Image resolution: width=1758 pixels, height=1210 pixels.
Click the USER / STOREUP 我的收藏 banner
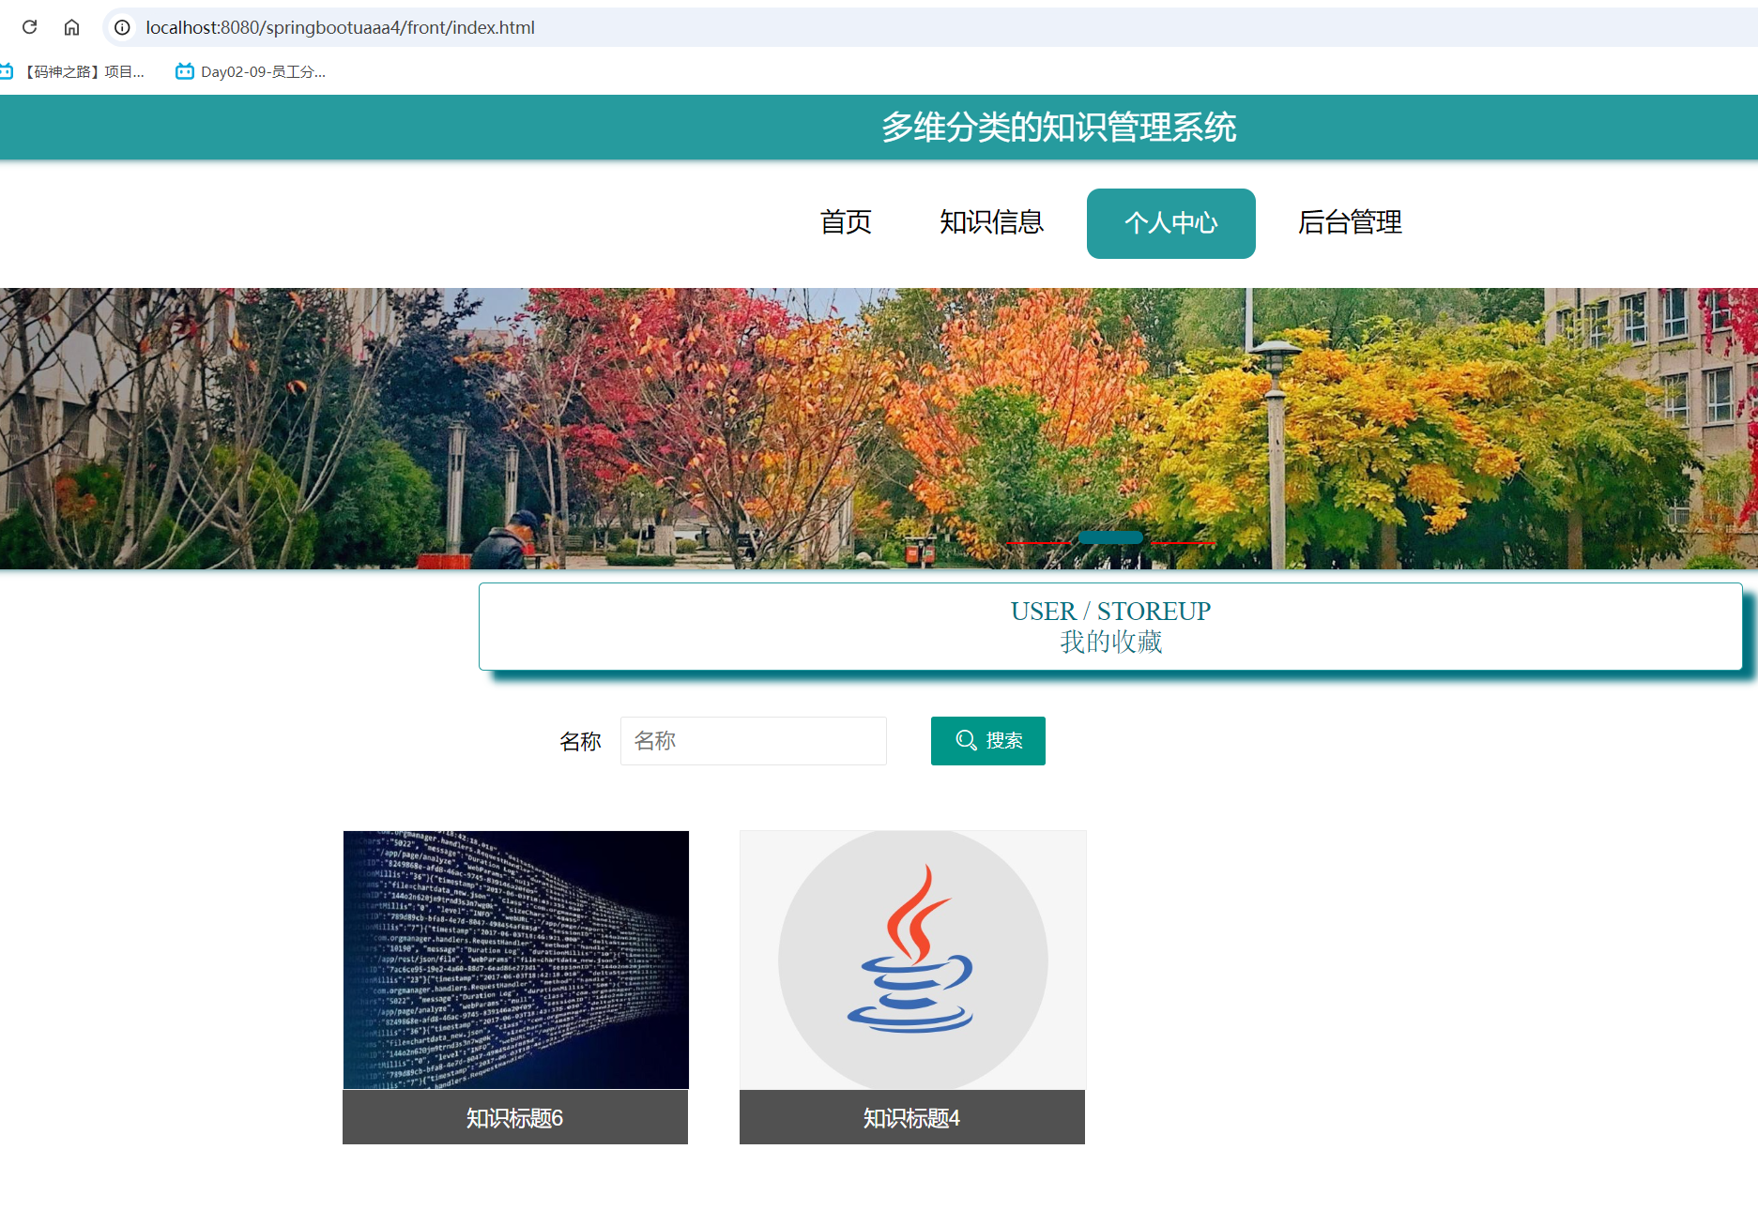pos(1109,627)
